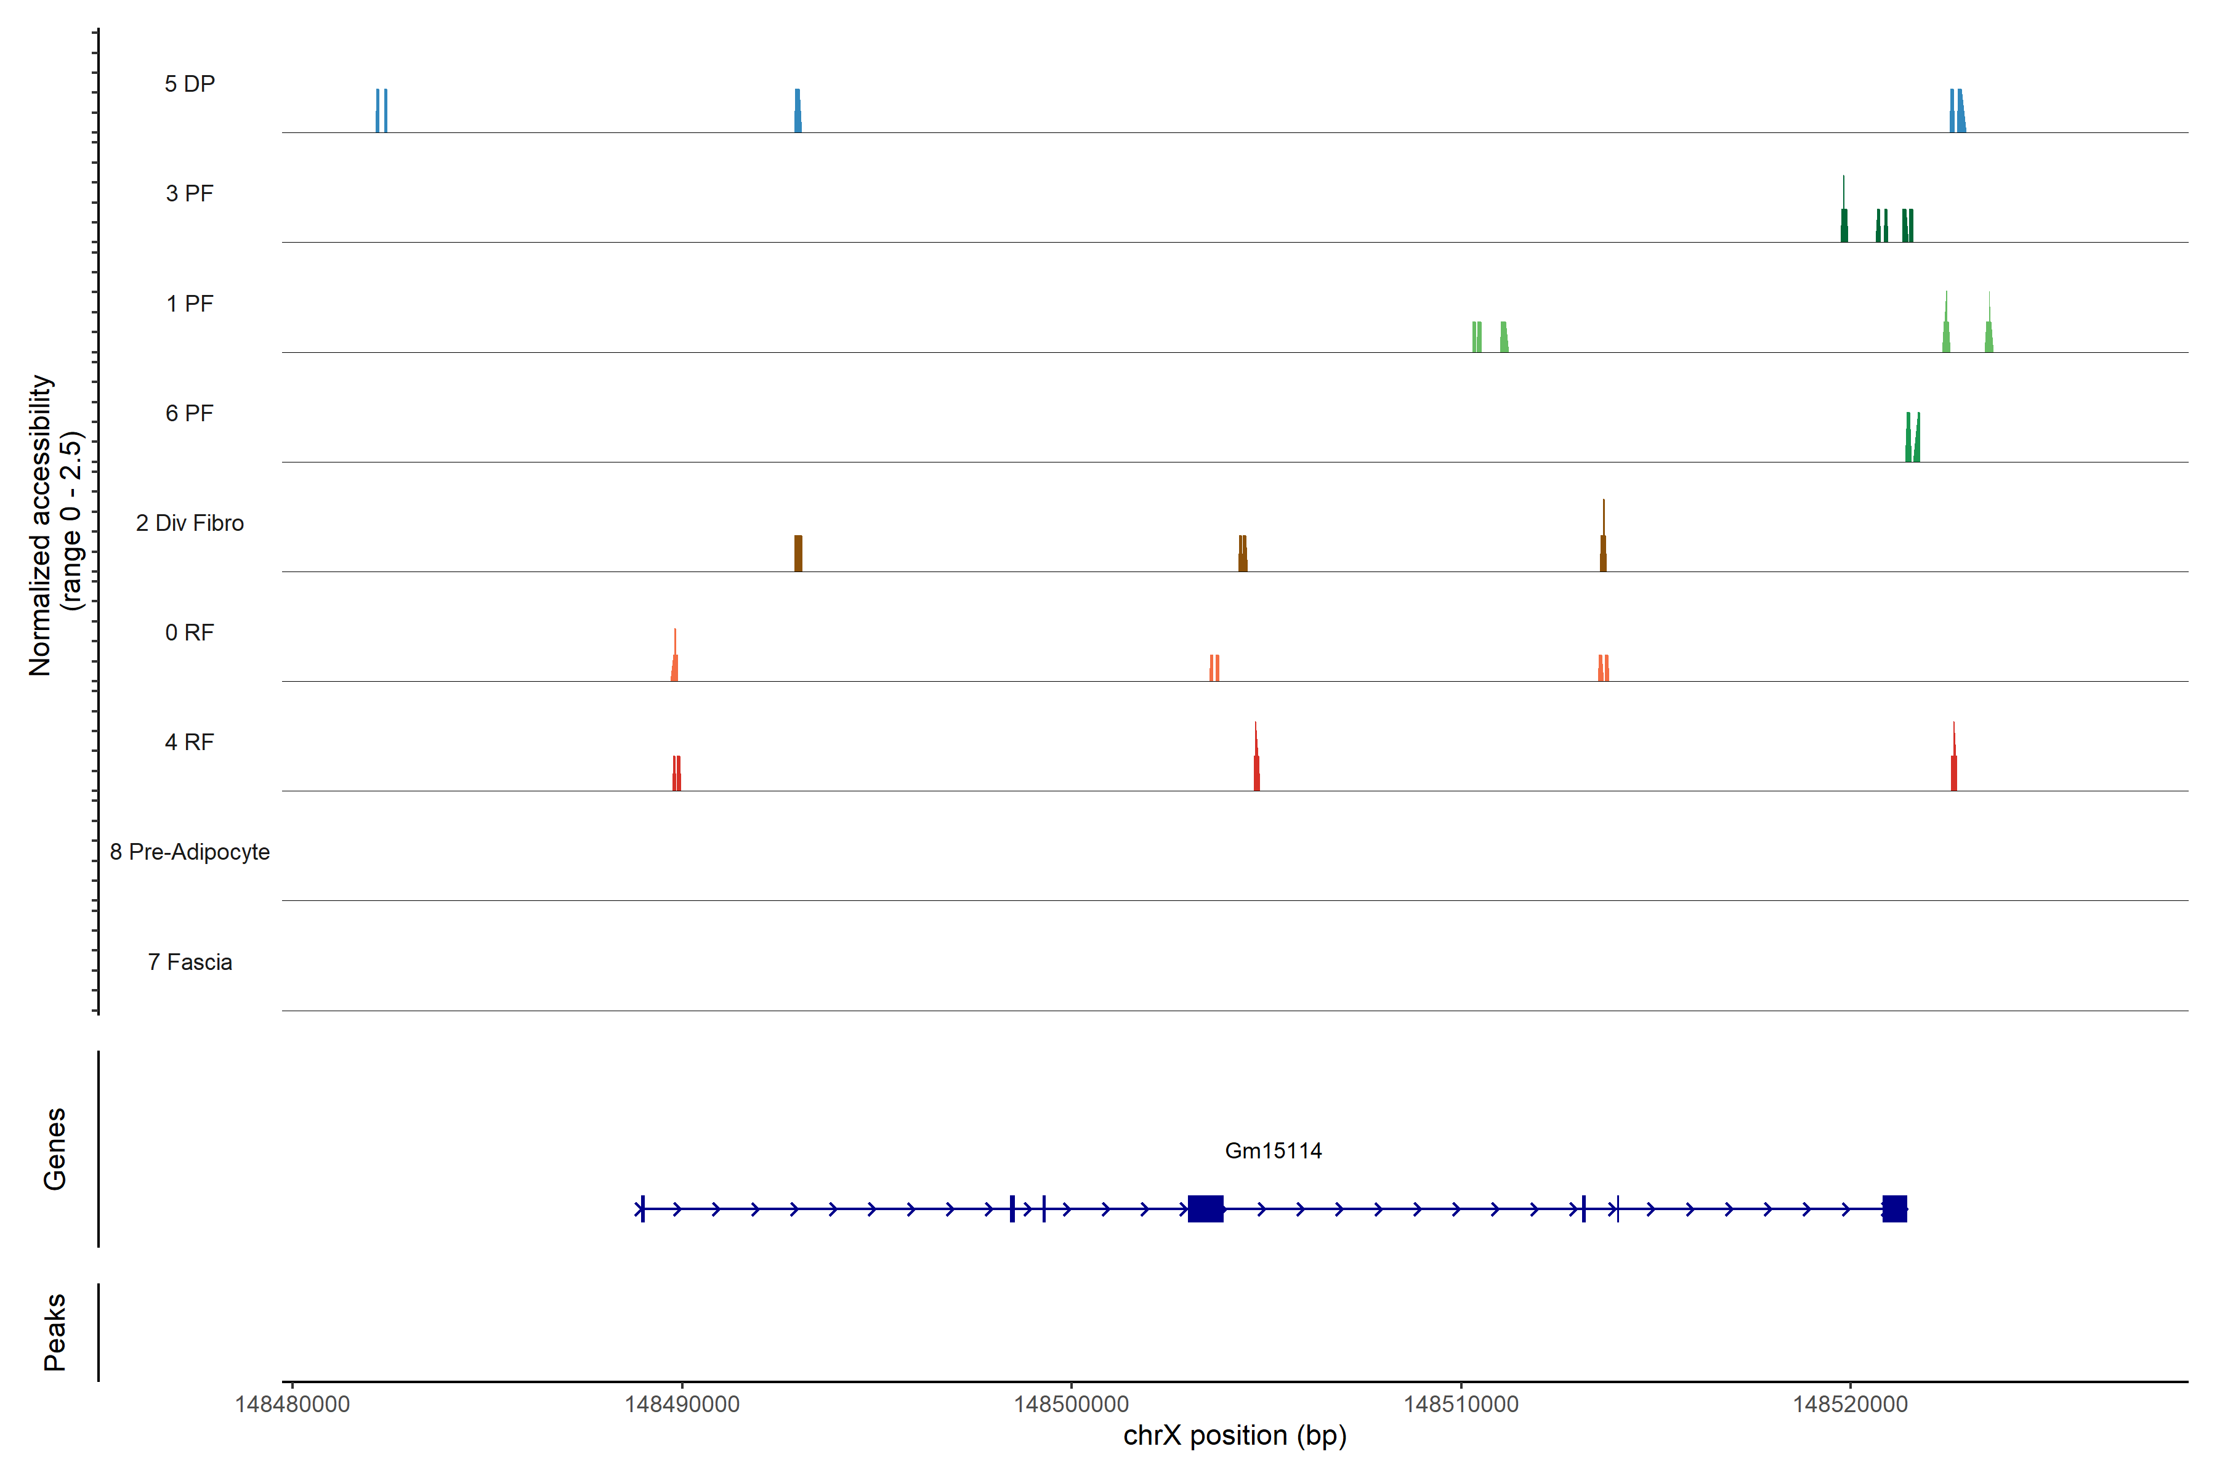Click the 8 Pre-Adipocyte track label
Viewport: 2217px width, 1478px height.
[190, 852]
